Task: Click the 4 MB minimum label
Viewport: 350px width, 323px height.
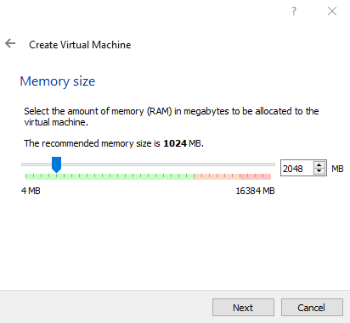Action: [31, 191]
